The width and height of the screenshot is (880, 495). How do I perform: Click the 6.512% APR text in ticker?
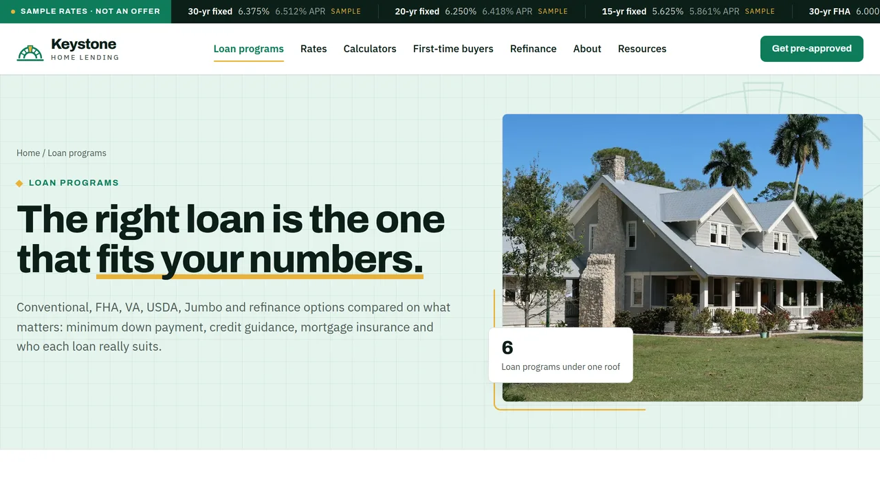click(300, 12)
